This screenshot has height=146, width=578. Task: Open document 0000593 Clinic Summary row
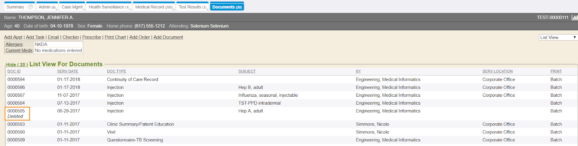pos(16,124)
